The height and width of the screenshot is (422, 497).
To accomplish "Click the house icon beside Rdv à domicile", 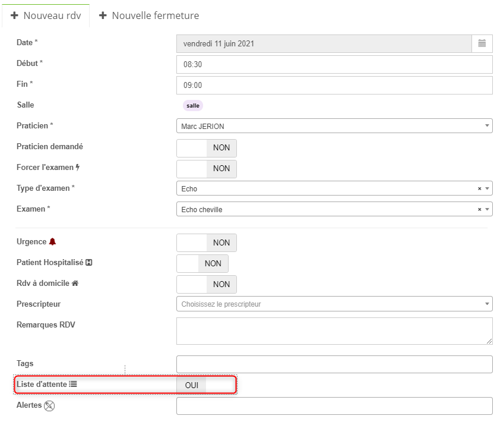I will coord(75,284).
